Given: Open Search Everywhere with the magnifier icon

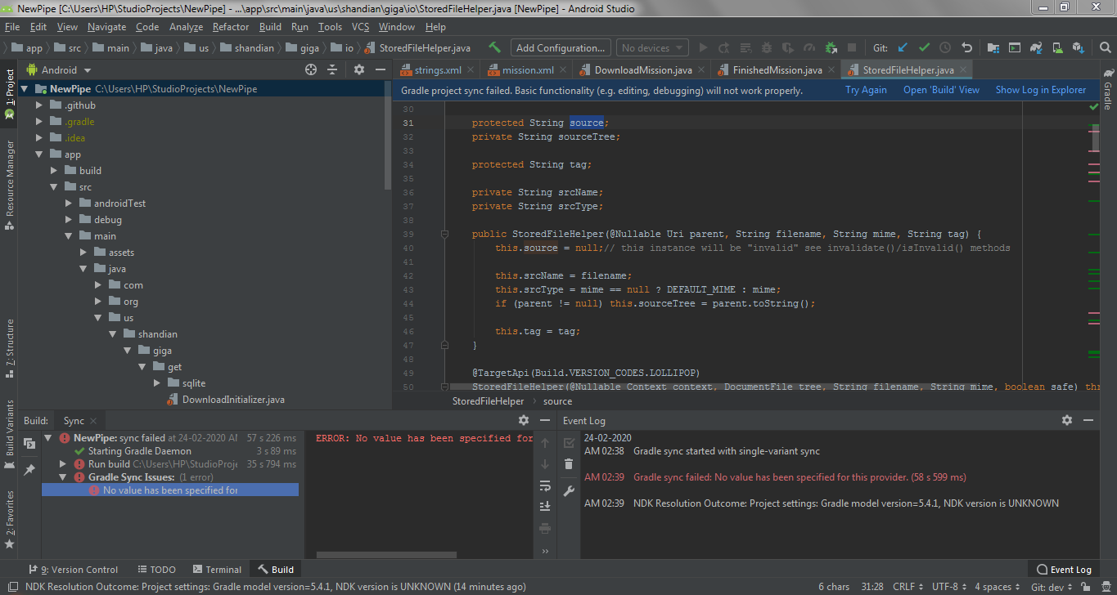Looking at the screenshot, I should [1105, 47].
